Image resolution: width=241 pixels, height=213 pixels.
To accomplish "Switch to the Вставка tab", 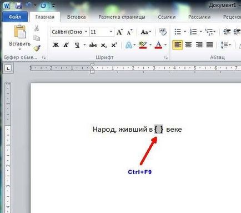I will coord(76,17).
